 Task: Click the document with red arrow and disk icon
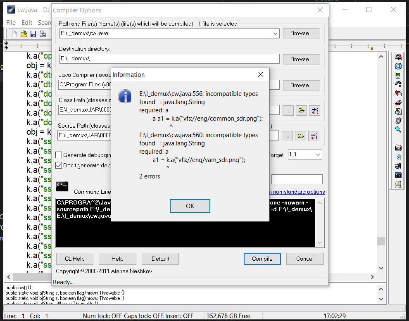[x=398, y=57]
